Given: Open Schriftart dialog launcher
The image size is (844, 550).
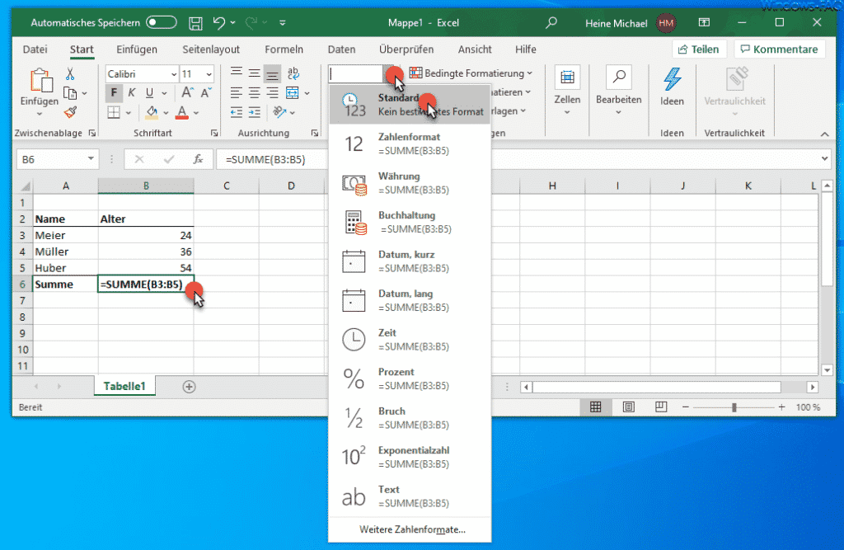Looking at the screenshot, I should click(x=214, y=133).
